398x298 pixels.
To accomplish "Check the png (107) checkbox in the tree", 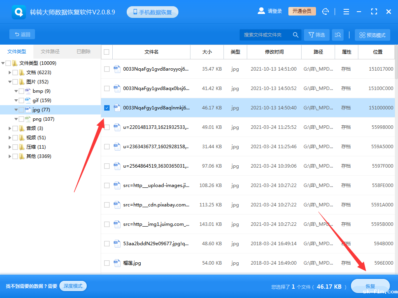I will point(22,119).
